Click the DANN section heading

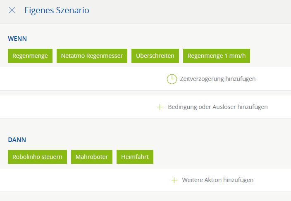pyautogui.click(x=17, y=140)
